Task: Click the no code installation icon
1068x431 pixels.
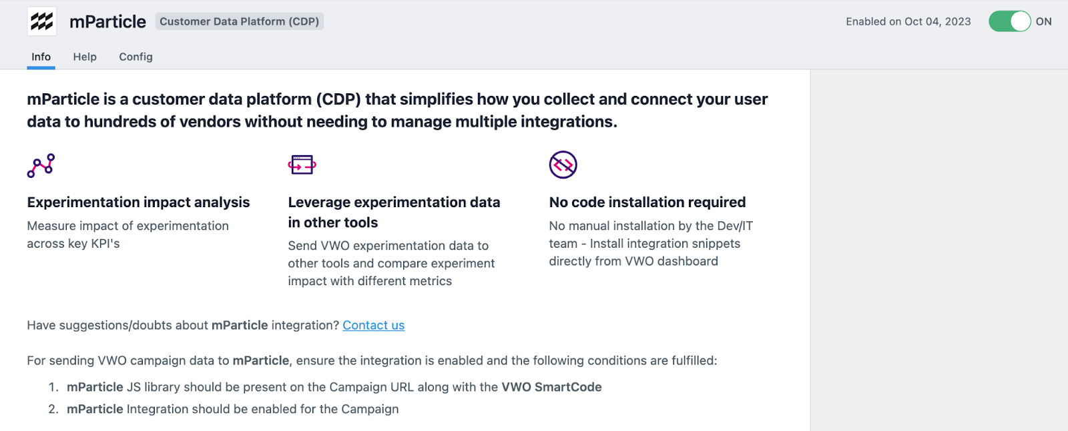Action: point(563,165)
